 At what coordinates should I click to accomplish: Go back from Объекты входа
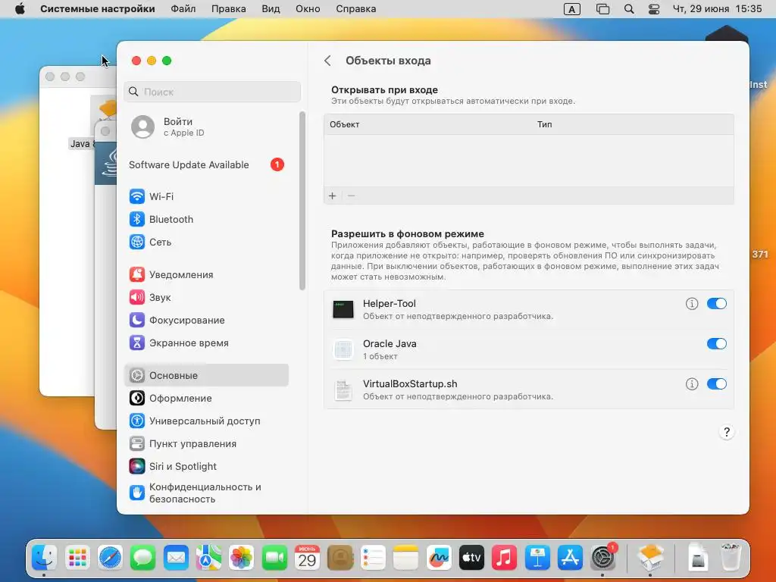327,61
